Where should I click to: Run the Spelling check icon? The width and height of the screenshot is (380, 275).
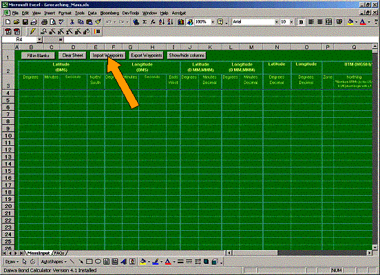click(61, 22)
